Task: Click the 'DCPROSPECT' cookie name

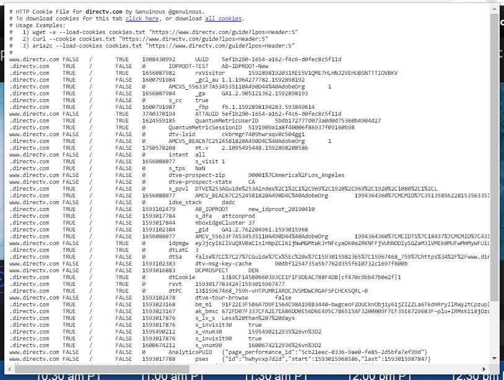Action: coord(212,270)
